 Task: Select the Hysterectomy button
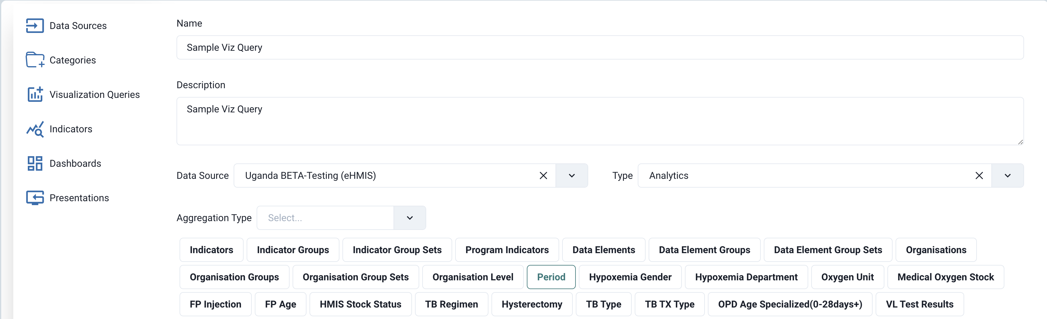[x=532, y=304]
